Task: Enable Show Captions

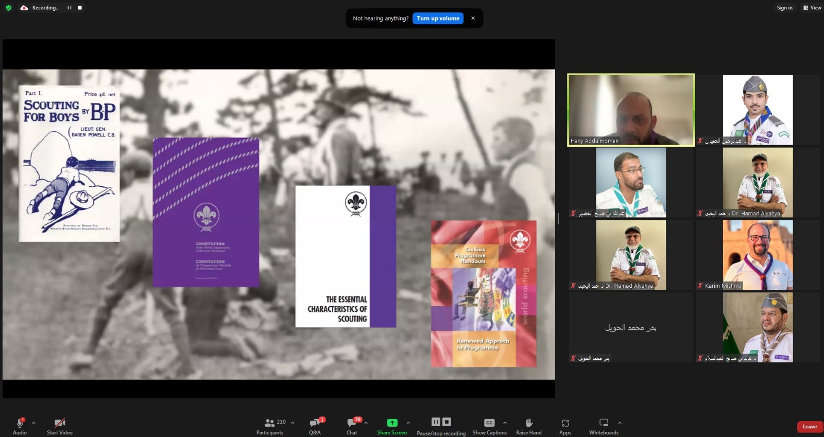Action: tap(489, 426)
